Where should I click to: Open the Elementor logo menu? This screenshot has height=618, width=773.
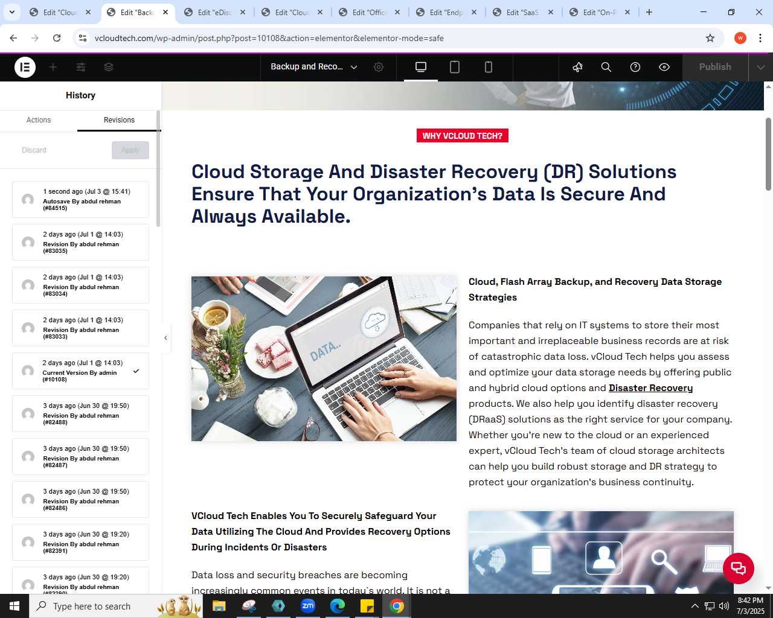(x=25, y=67)
